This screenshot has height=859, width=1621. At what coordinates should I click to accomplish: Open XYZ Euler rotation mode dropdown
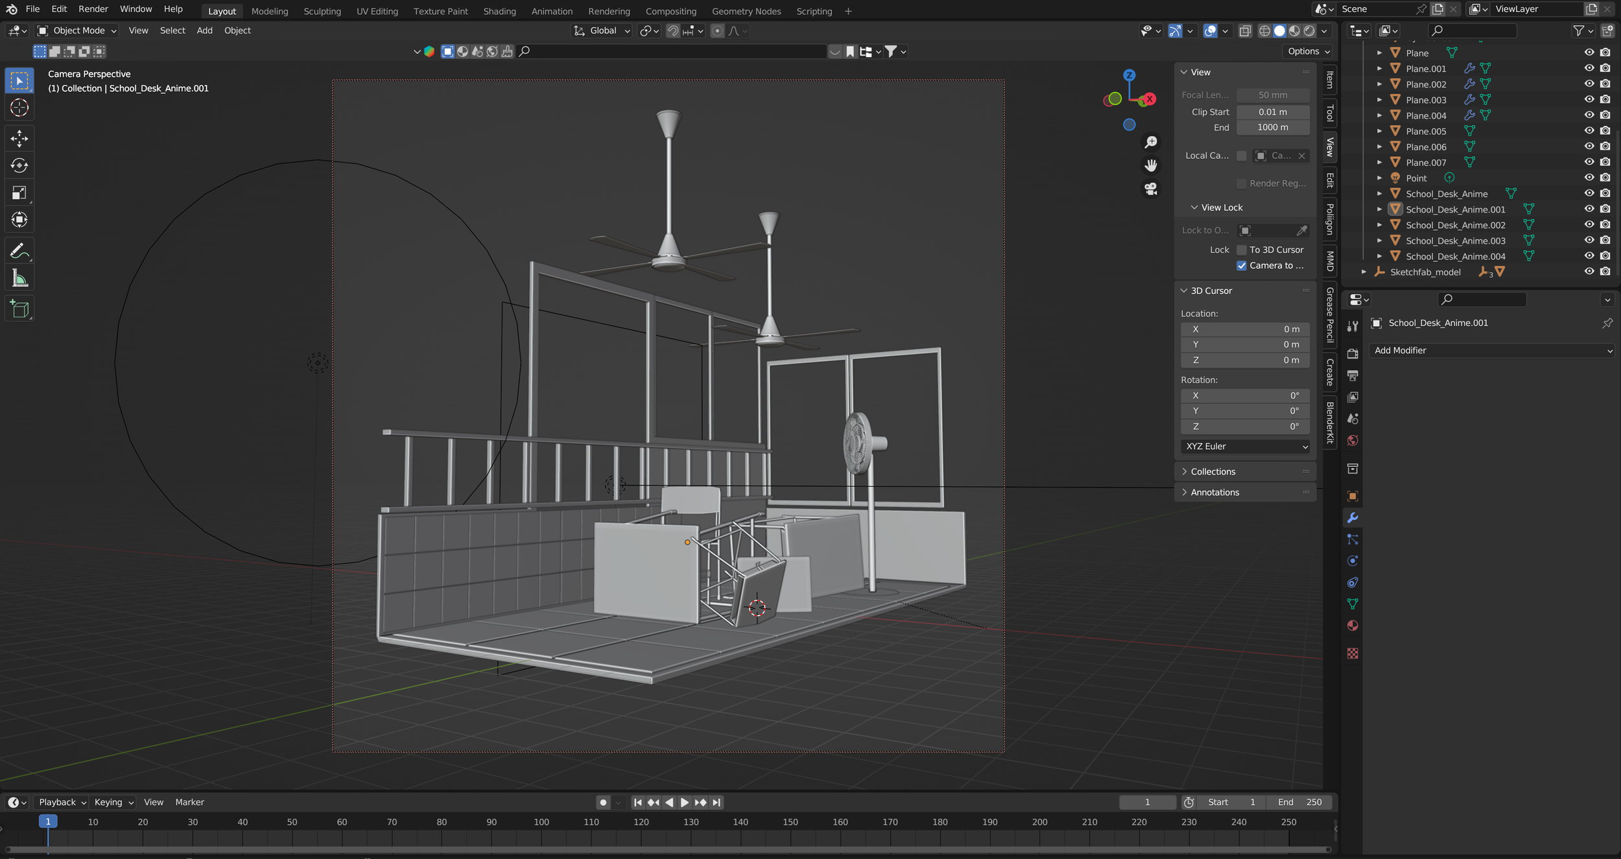click(x=1244, y=446)
